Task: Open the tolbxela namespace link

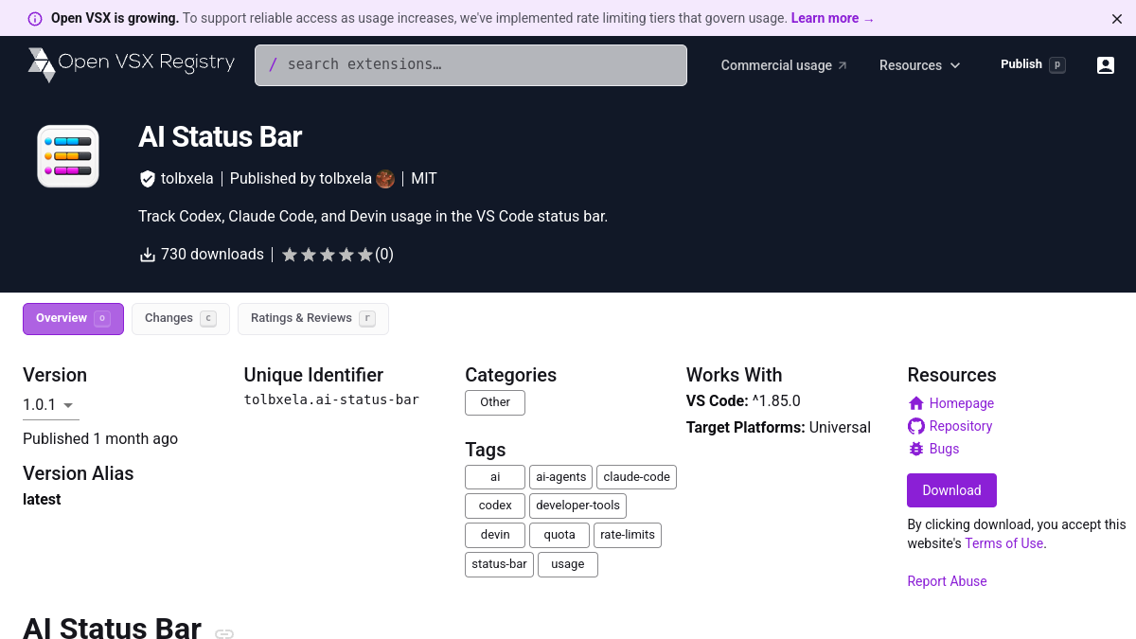Action: tap(186, 178)
